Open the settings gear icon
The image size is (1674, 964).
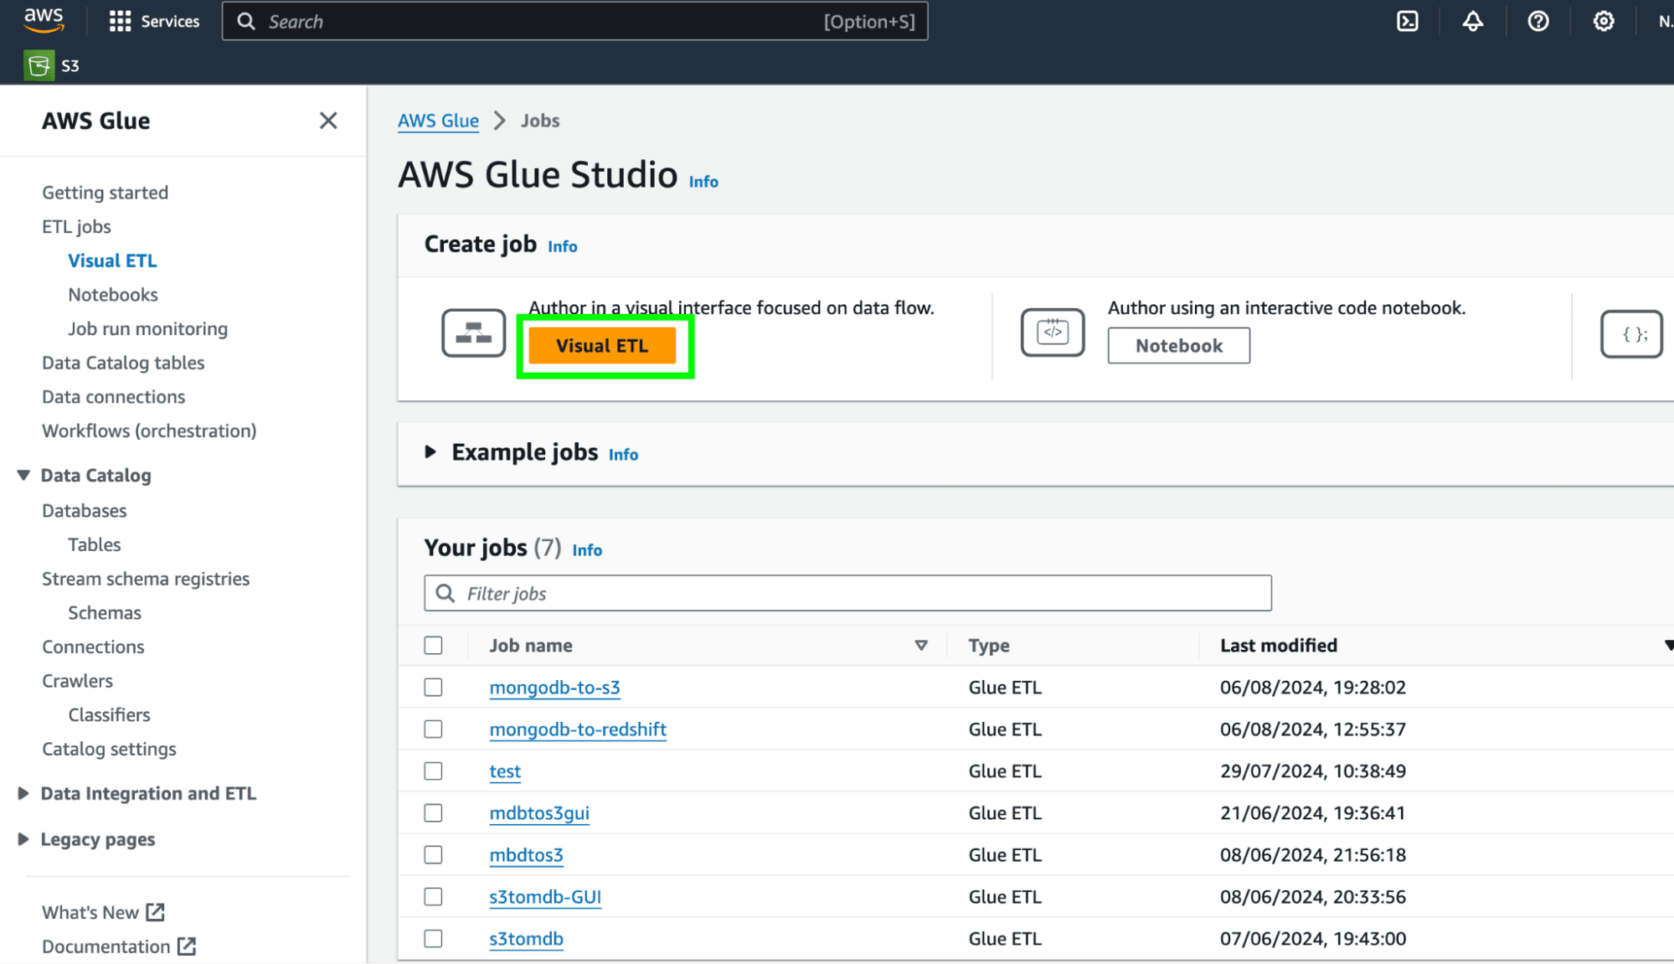pos(1604,21)
